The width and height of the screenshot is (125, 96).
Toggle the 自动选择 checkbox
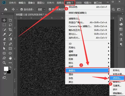click(x=21, y=9)
